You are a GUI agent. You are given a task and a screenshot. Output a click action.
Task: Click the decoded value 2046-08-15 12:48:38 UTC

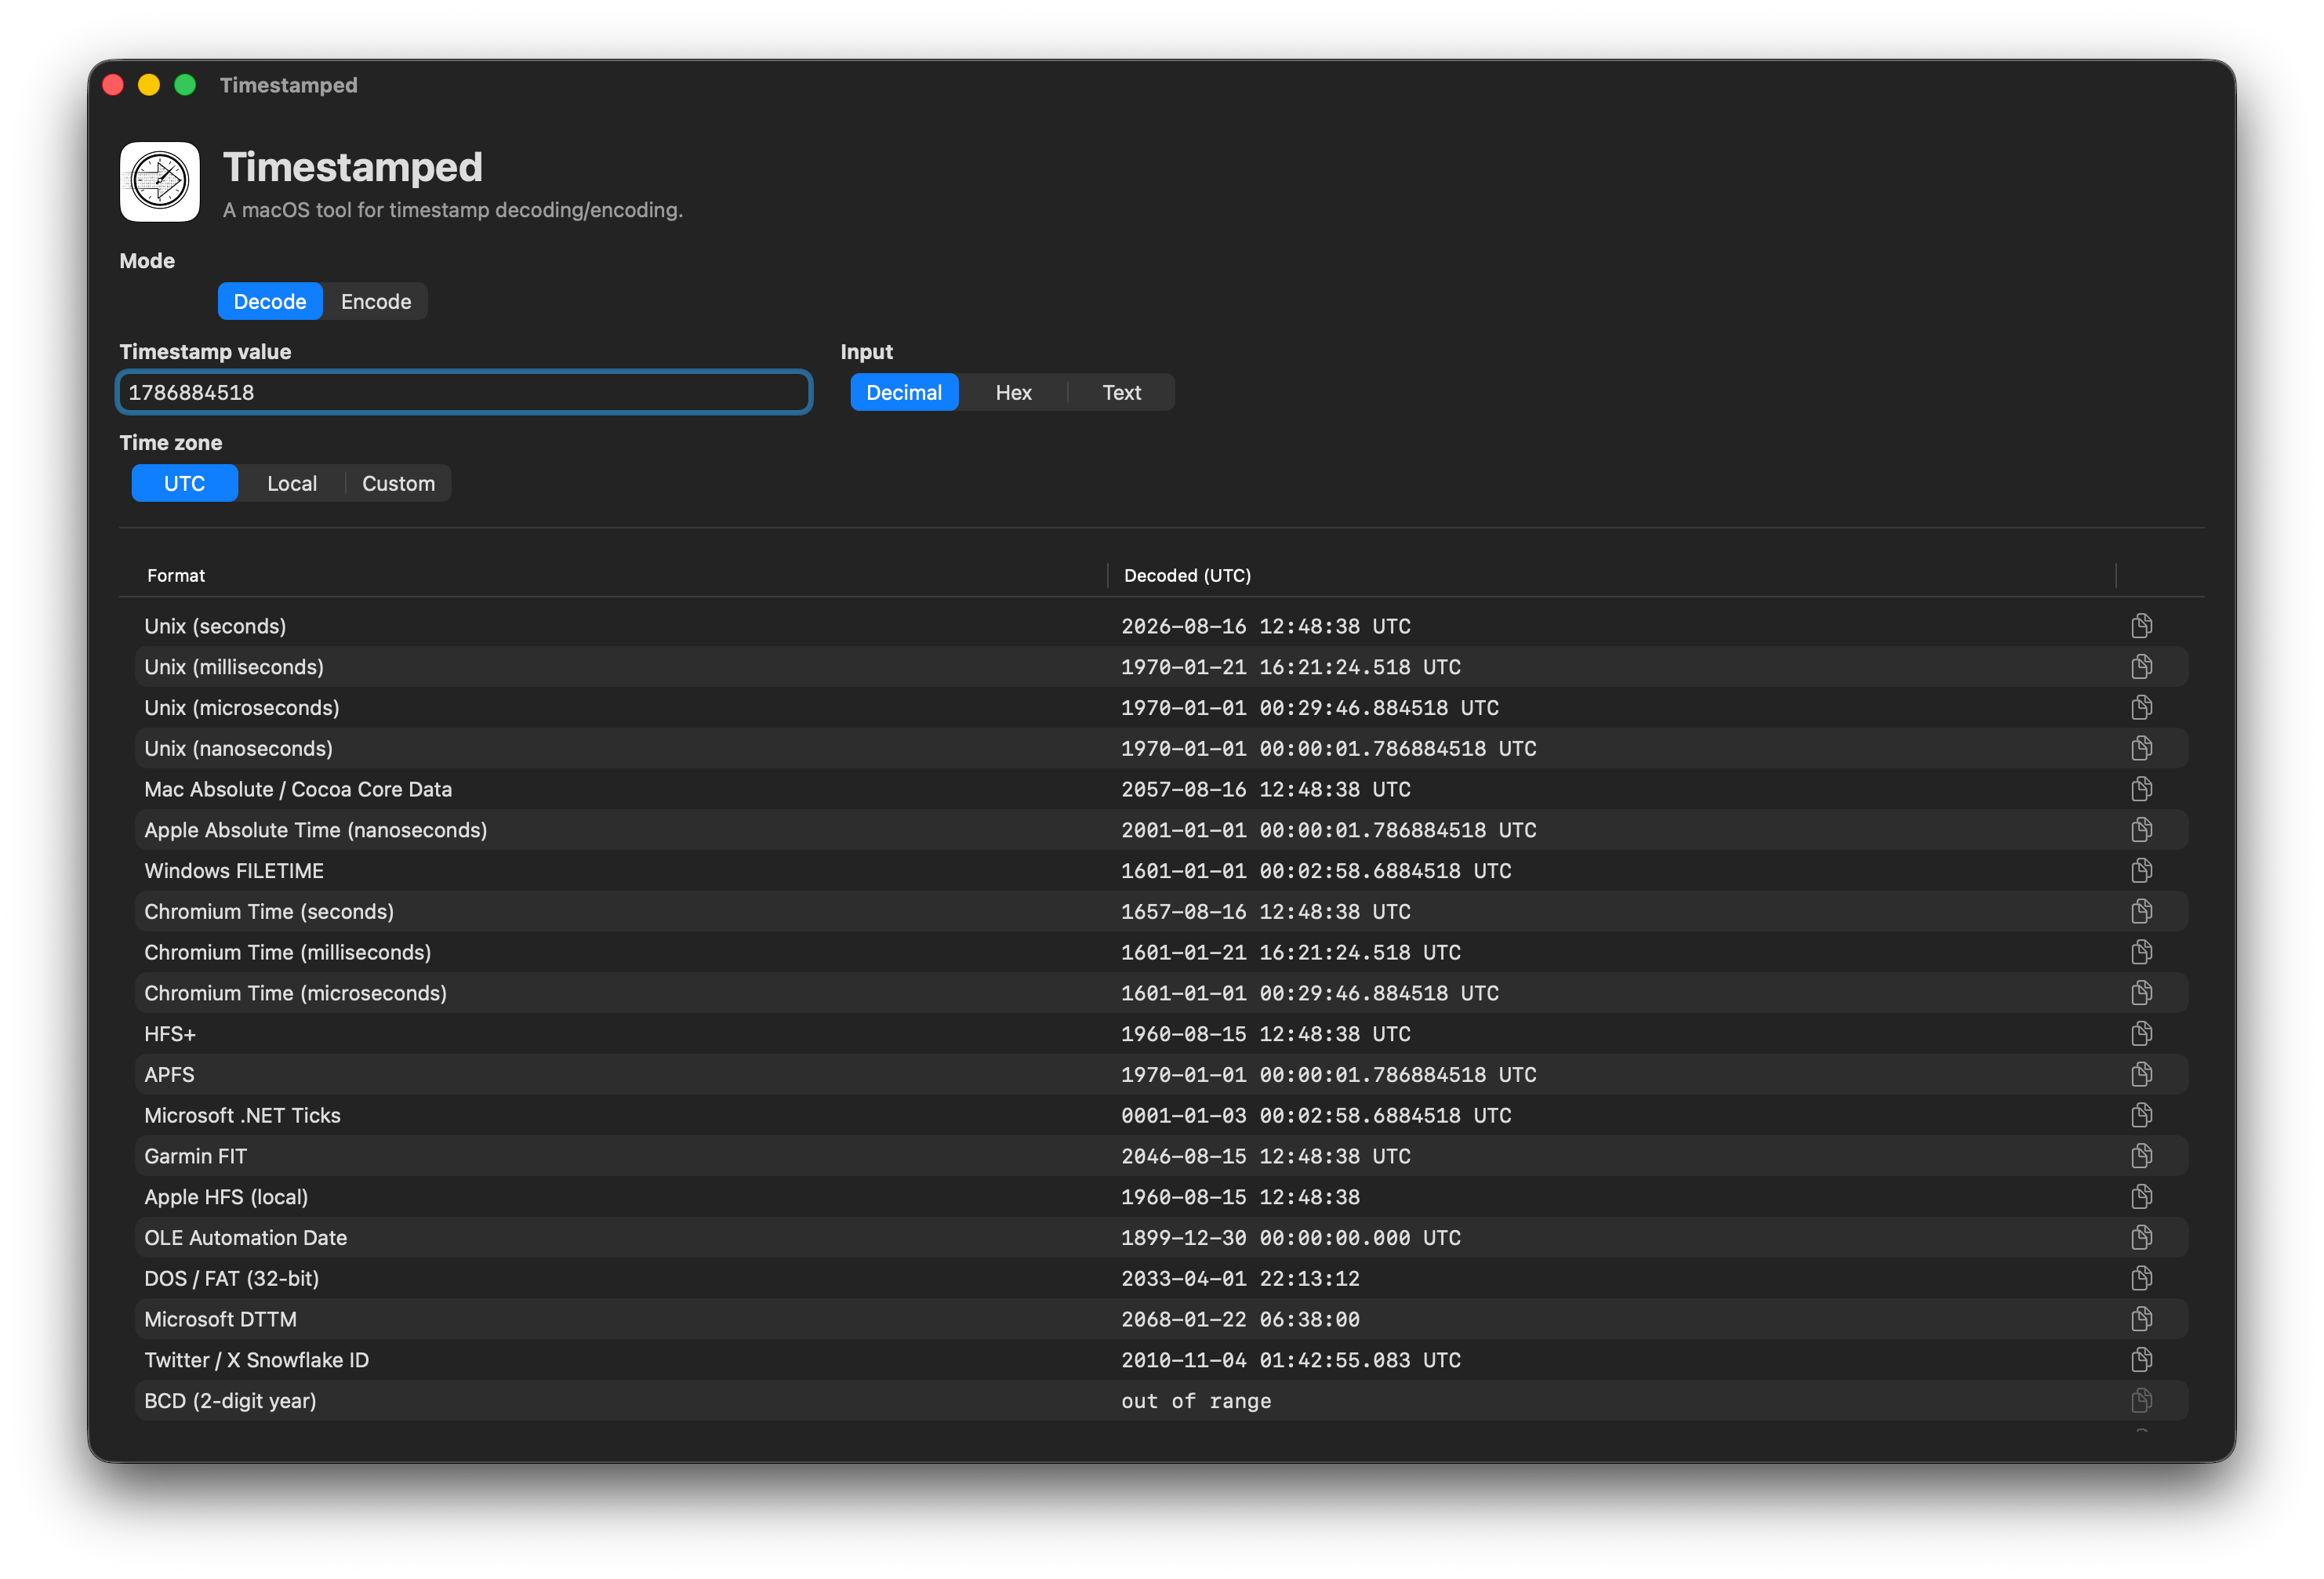pos(1265,1156)
